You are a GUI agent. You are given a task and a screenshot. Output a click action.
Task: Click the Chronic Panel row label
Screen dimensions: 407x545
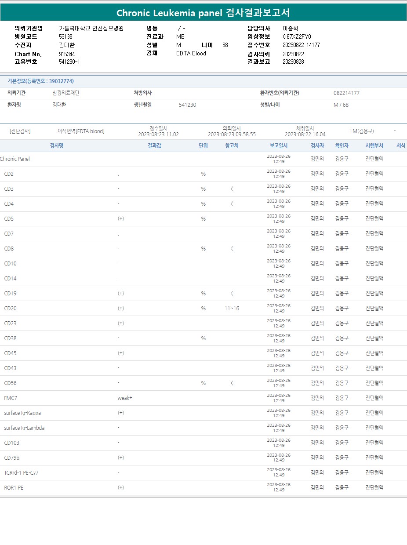pyautogui.click(x=15, y=159)
